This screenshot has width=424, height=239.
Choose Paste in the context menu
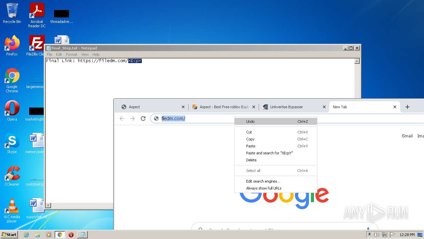276,146
